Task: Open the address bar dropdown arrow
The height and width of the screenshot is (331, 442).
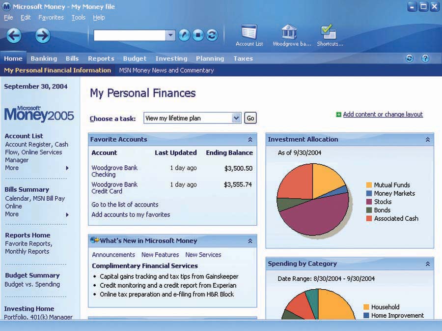Action: [x=170, y=35]
